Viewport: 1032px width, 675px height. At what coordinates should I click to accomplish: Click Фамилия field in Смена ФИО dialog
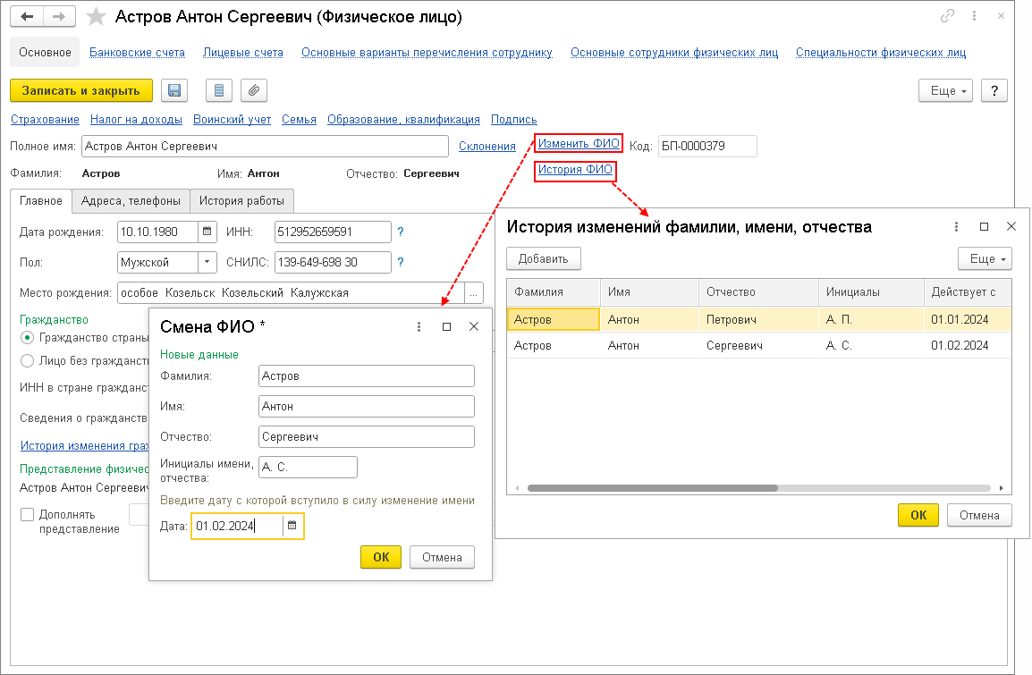click(x=367, y=376)
